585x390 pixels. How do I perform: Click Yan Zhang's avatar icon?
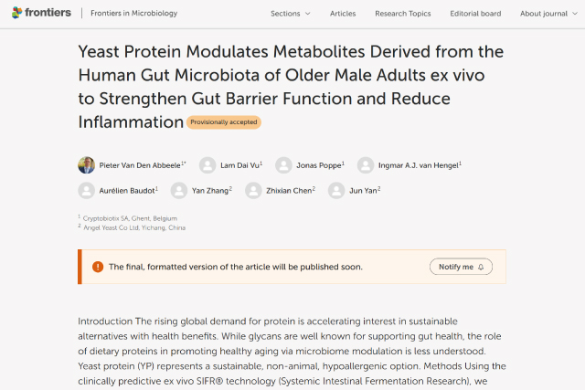pos(178,190)
